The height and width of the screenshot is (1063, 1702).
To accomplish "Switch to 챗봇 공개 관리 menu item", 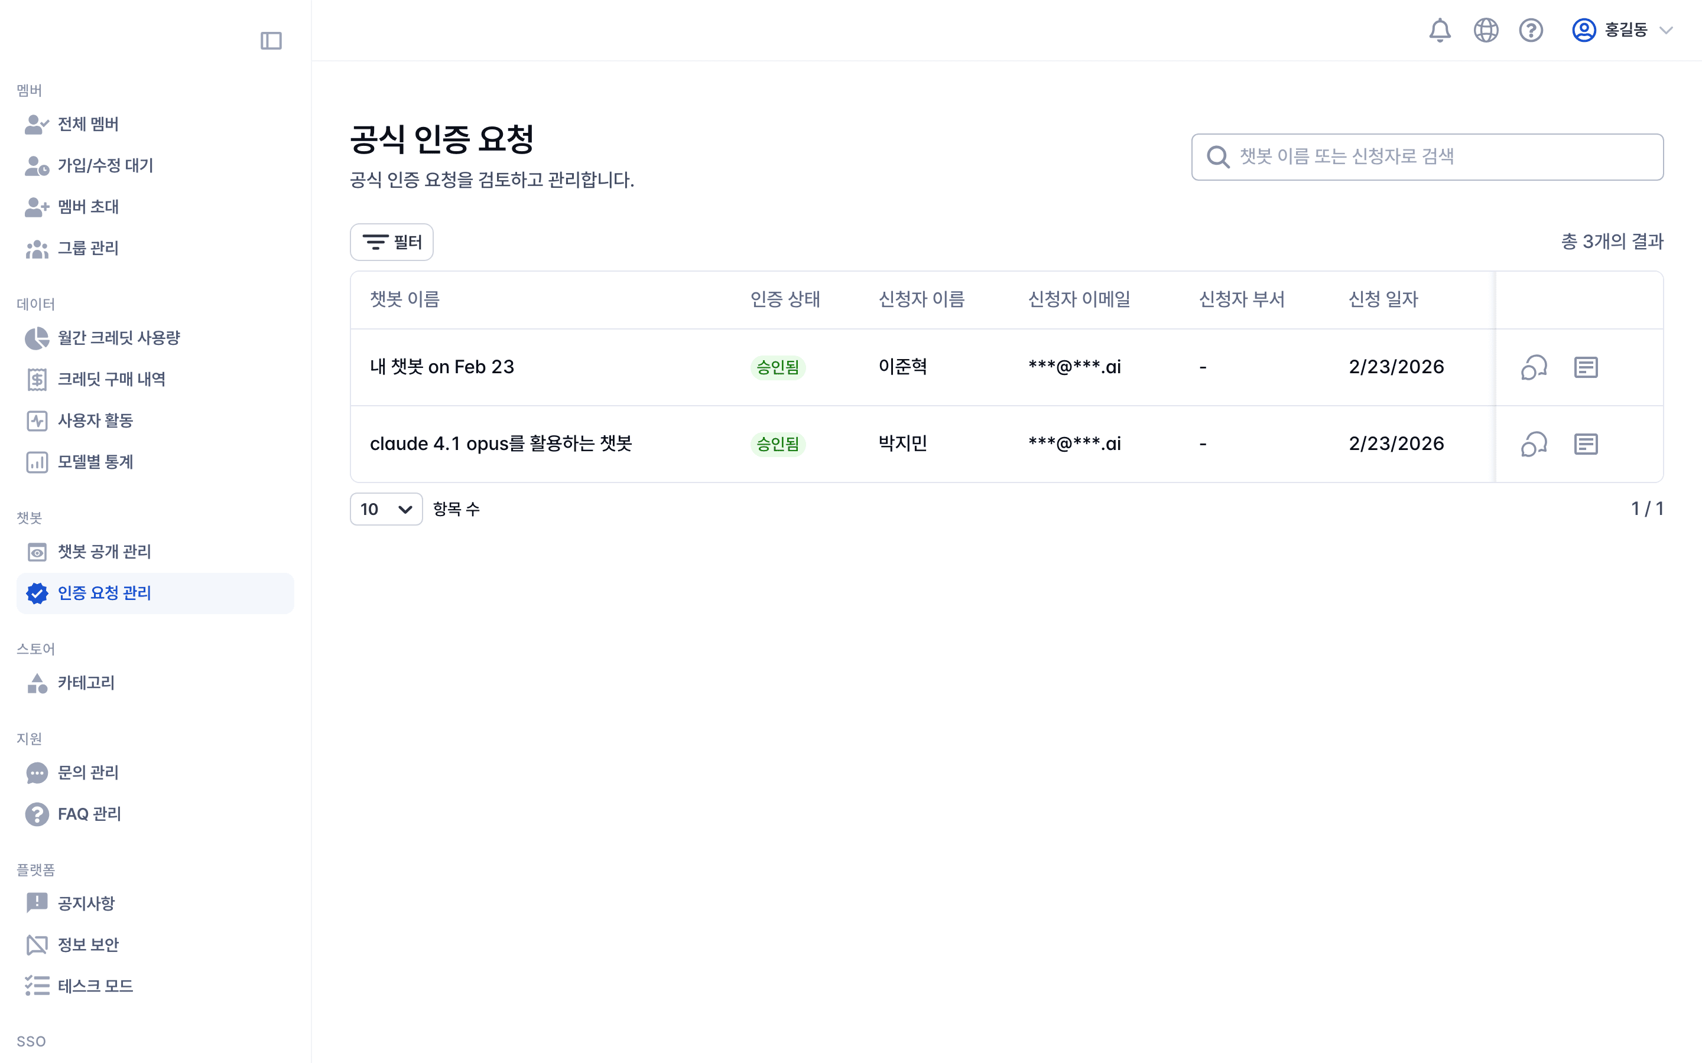I will (x=104, y=552).
